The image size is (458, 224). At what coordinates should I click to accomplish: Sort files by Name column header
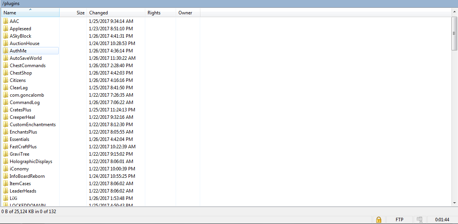pos(30,13)
